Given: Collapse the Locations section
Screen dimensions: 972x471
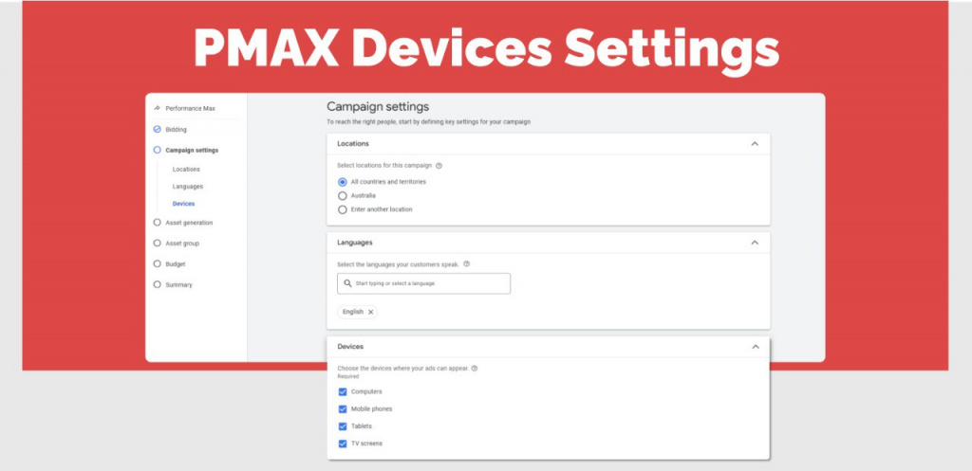Looking at the screenshot, I should pos(755,144).
